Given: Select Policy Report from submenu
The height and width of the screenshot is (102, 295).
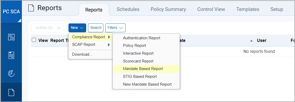Looking at the screenshot, I should [x=146, y=46].
